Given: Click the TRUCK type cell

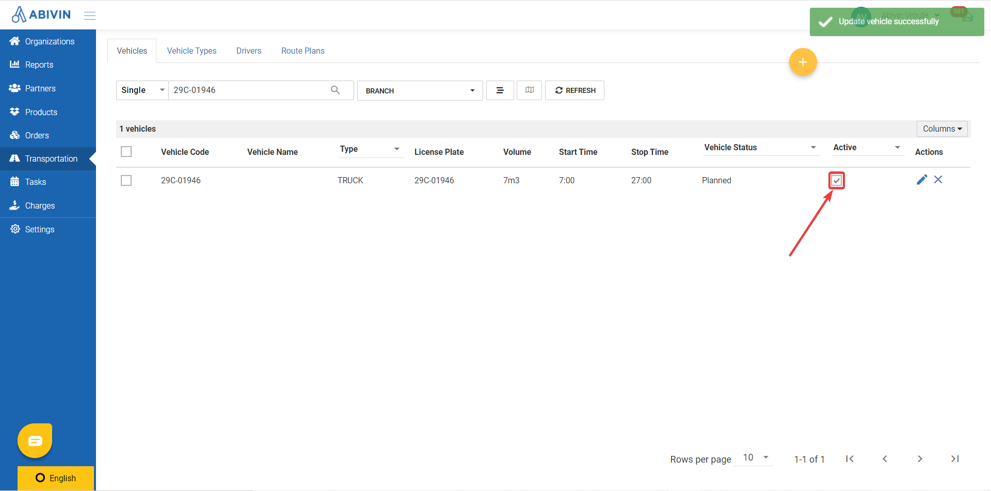Looking at the screenshot, I should click(x=350, y=180).
